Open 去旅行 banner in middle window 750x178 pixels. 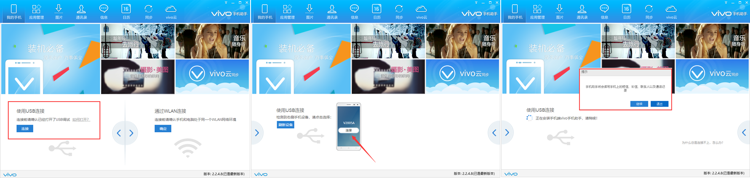pyautogui.click(x=388, y=41)
